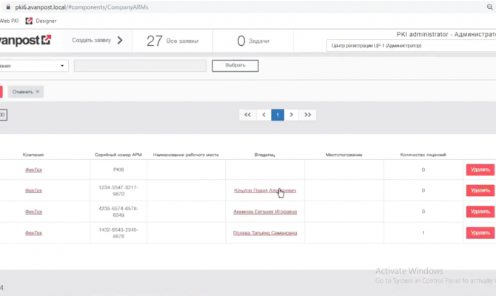
Task: Click the arrow next to Создать заявку
Action: point(120,41)
